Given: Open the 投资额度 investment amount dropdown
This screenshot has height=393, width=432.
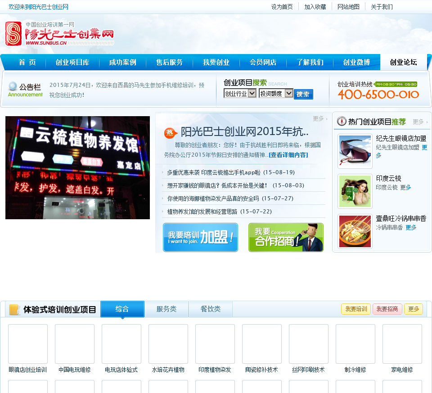Looking at the screenshot, I should coord(276,94).
